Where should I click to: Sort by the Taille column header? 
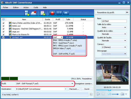tap(68, 19)
